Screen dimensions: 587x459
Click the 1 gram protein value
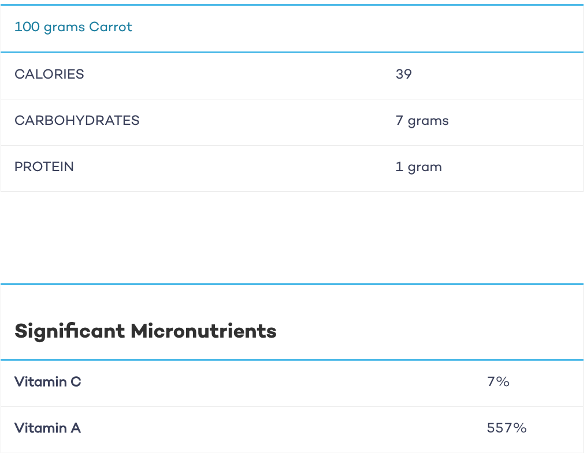418,167
